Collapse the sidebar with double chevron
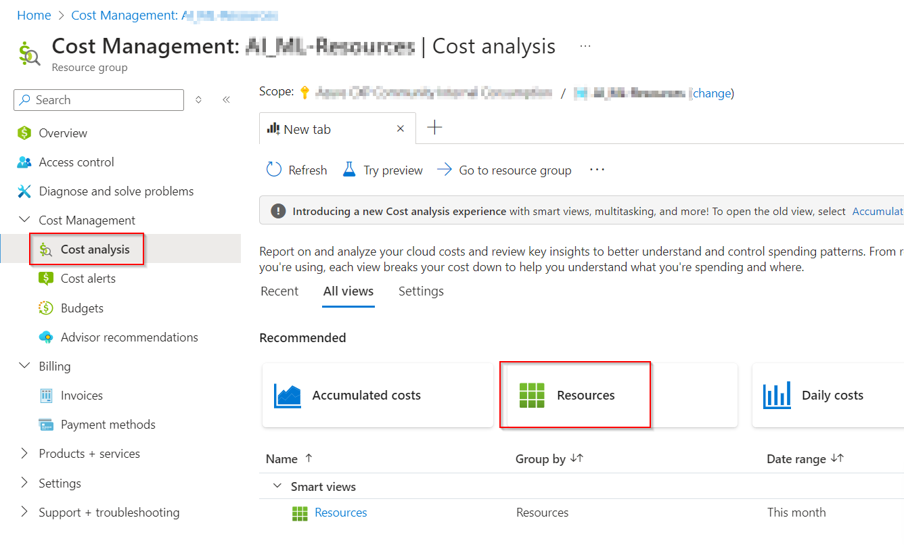The width and height of the screenshot is (904, 545). click(x=226, y=100)
